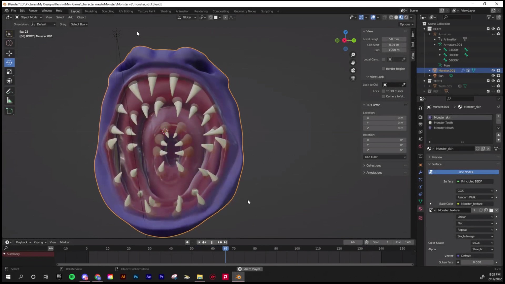Exclude BODY collection checkbox

(x=488, y=29)
